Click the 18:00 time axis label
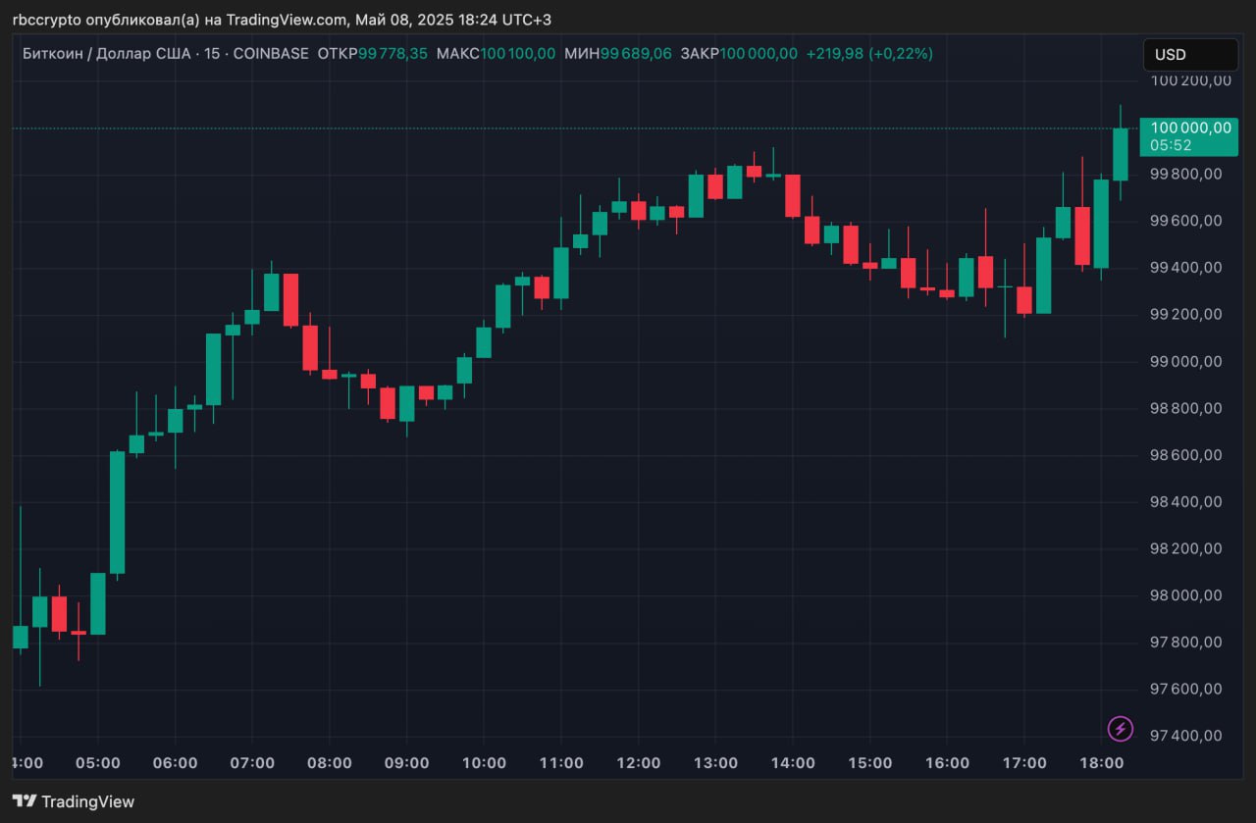1256x823 pixels. (1101, 763)
